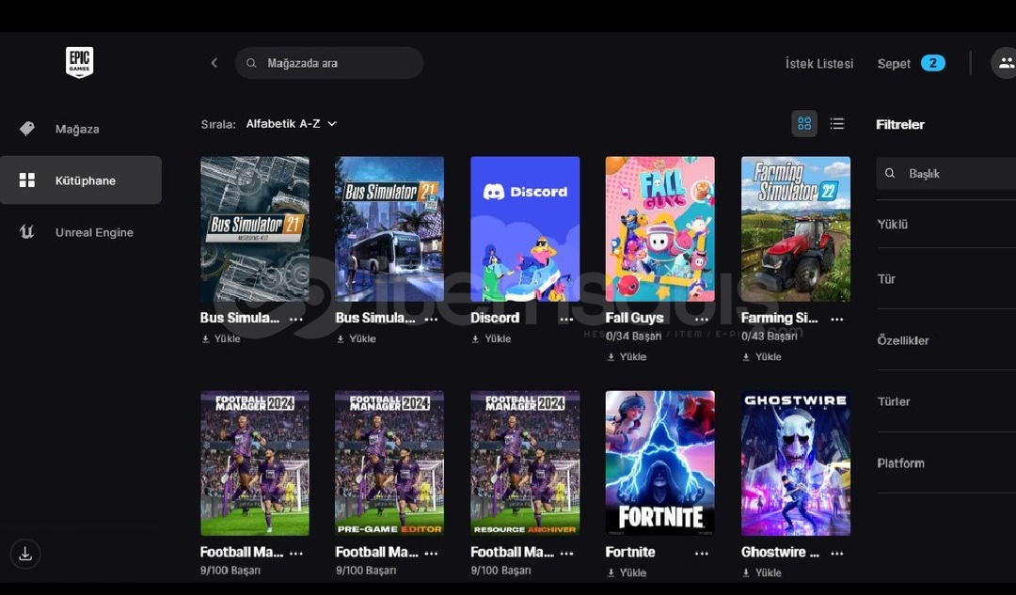The image size is (1016, 595).
Task: Click the Mağazada ara search field
Action: pyautogui.click(x=329, y=63)
